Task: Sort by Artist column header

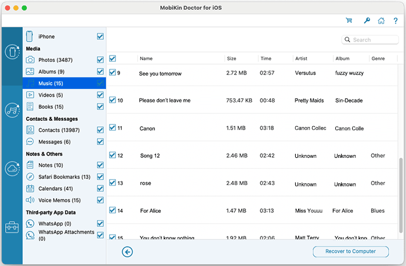Action: (301, 58)
